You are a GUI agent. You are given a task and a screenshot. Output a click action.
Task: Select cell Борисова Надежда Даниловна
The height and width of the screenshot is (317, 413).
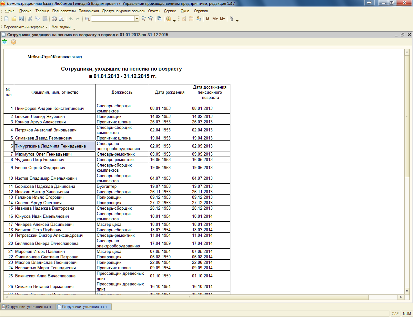point(55,186)
